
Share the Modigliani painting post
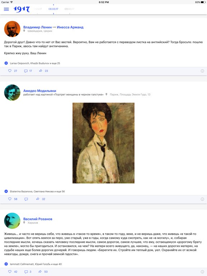pyautogui.click(x=38, y=199)
